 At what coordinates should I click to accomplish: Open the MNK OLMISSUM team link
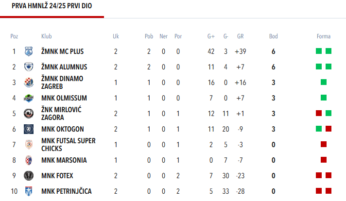[64, 98]
